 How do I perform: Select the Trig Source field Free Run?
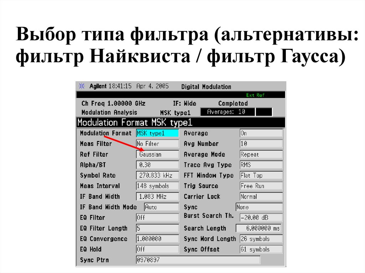click(261, 186)
